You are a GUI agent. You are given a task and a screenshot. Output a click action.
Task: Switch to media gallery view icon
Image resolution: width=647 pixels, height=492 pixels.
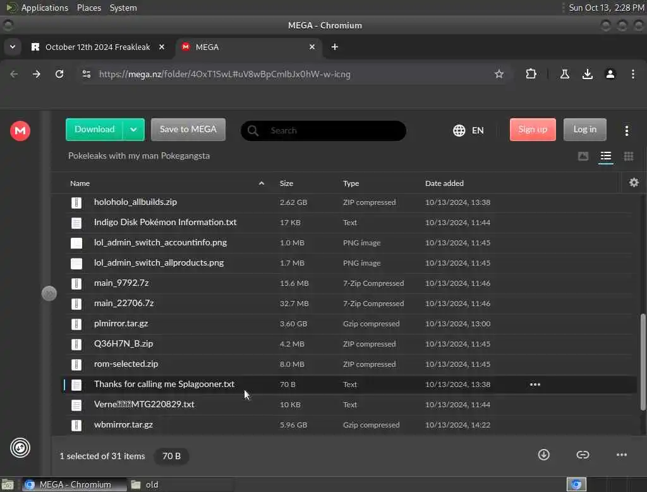(x=583, y=156)
